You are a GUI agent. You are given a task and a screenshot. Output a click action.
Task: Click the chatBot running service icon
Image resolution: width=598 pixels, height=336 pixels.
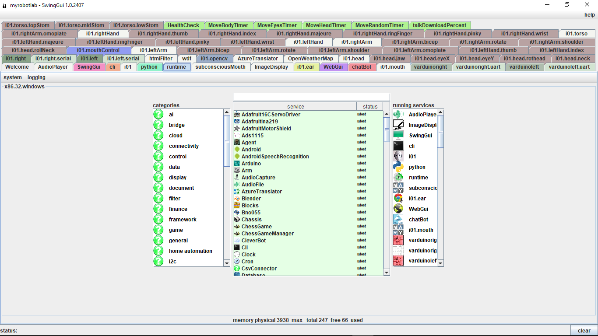tap(398, 220)
